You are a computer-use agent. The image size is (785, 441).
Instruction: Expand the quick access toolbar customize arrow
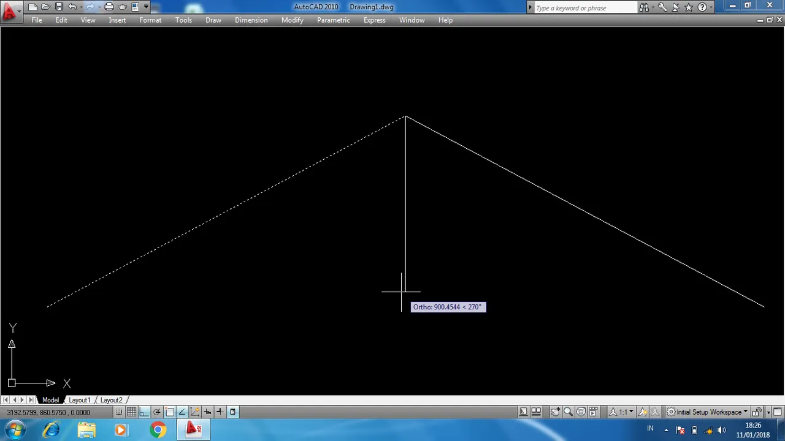[x=146, y=7]
